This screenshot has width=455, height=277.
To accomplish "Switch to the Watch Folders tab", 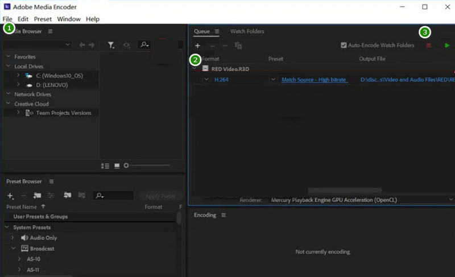I will click(247, 31).
